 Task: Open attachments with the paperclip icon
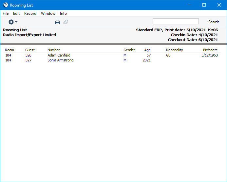point(66,22)
